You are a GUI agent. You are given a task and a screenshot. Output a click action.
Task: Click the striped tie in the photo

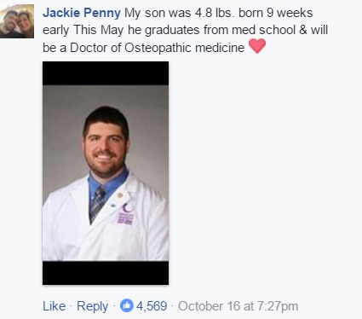pos(97,203)
